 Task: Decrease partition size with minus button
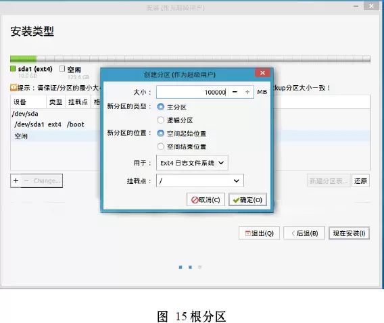coord(235,92)
